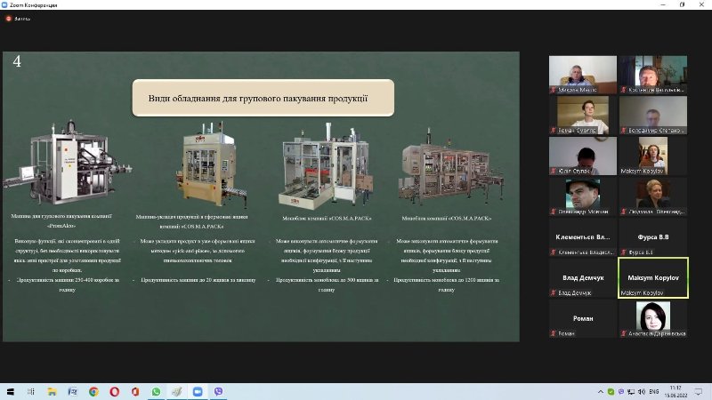Select the Роман participant tile
Viewport: 712px width, 400px height.
point(583,318)
